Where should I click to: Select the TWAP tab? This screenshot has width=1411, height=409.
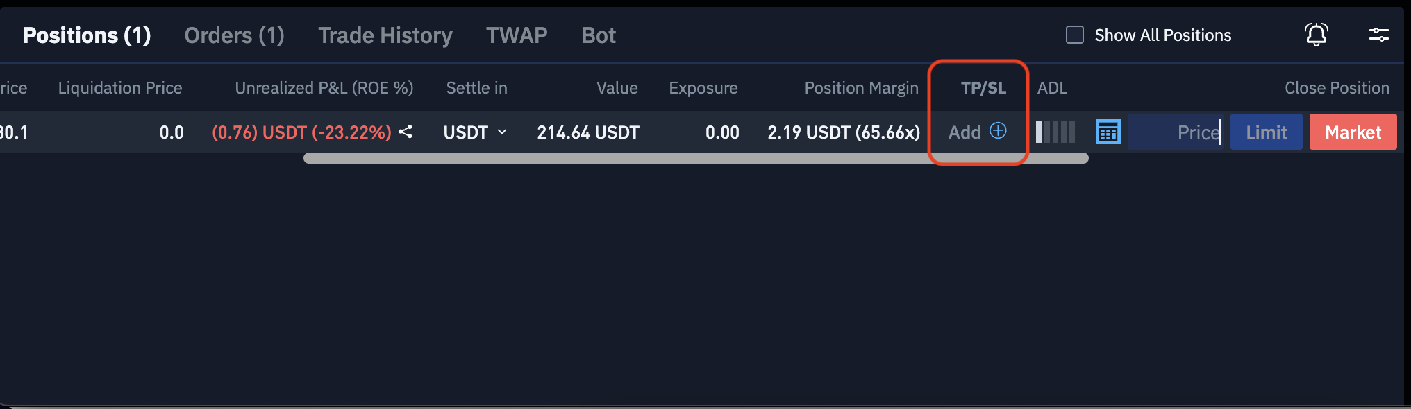pos(517,35)
